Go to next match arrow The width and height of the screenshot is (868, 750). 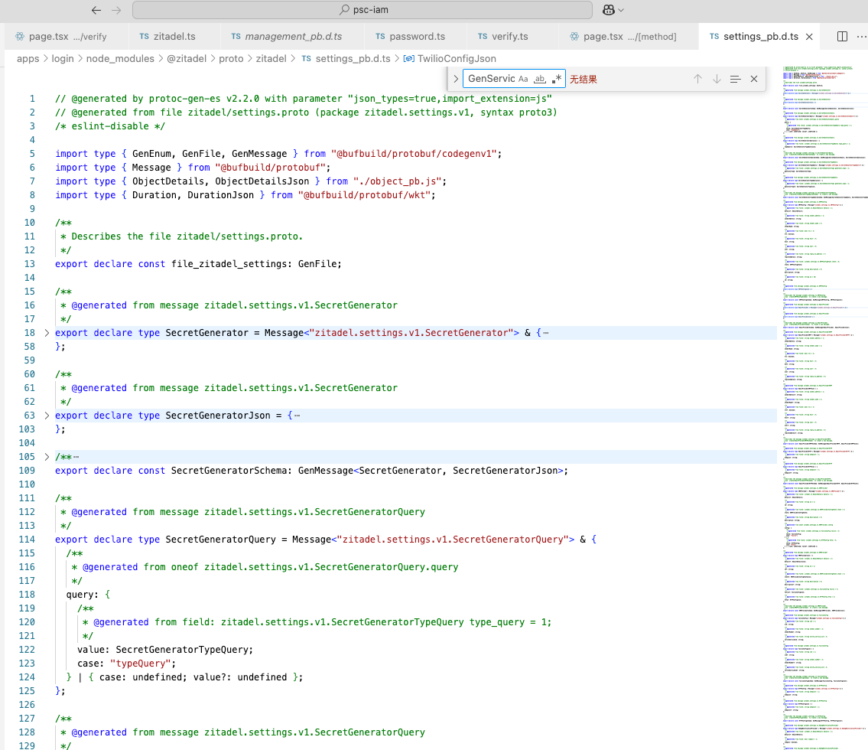pos(717,80)
